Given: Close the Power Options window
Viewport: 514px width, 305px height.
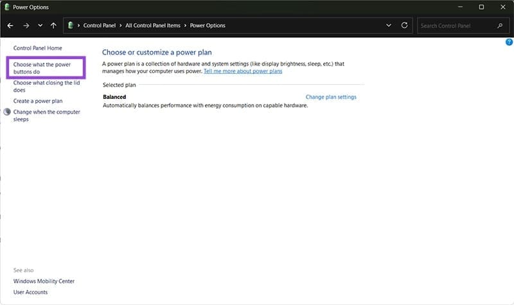Looking at the screenshot, I should [x=503, y=7].
